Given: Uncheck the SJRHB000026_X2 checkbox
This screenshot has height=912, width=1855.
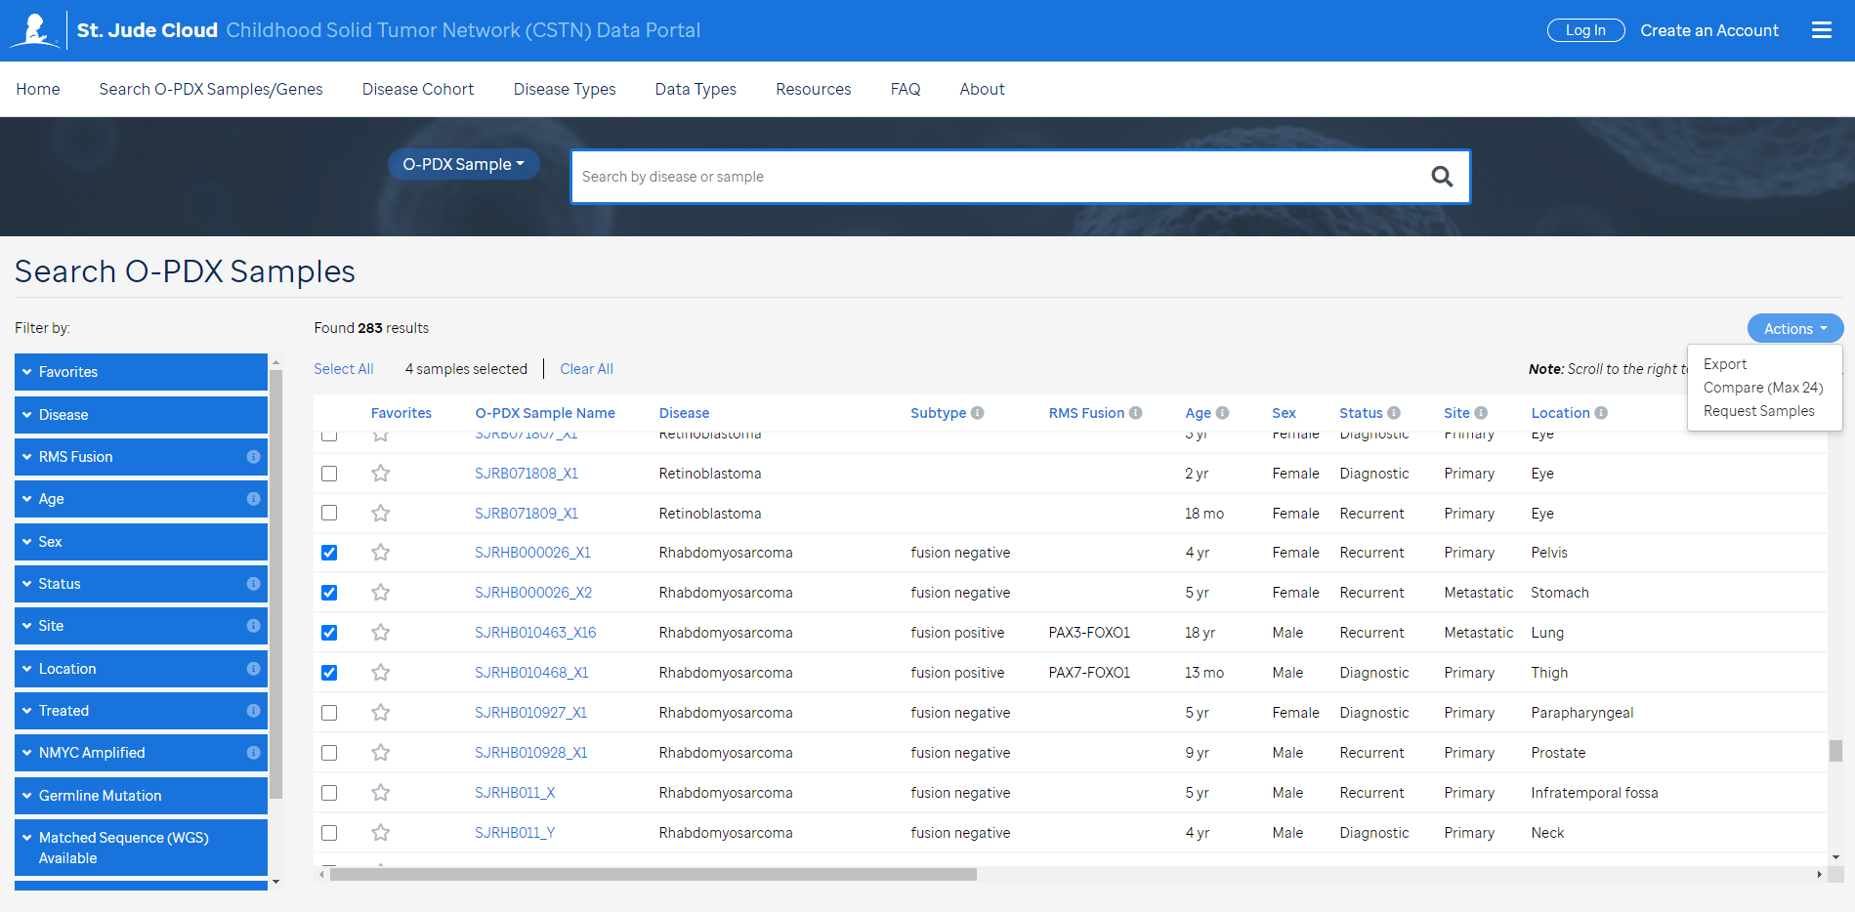Looking at the screenshot, I should point(329,593).
